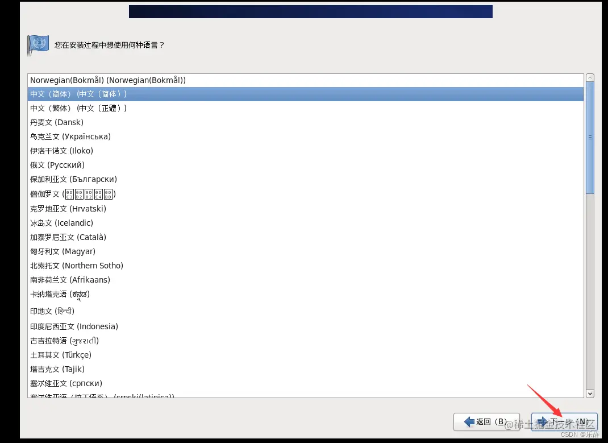Click the blue flag language icon
The width and height of the screenshot is (608, 443).
38,44
